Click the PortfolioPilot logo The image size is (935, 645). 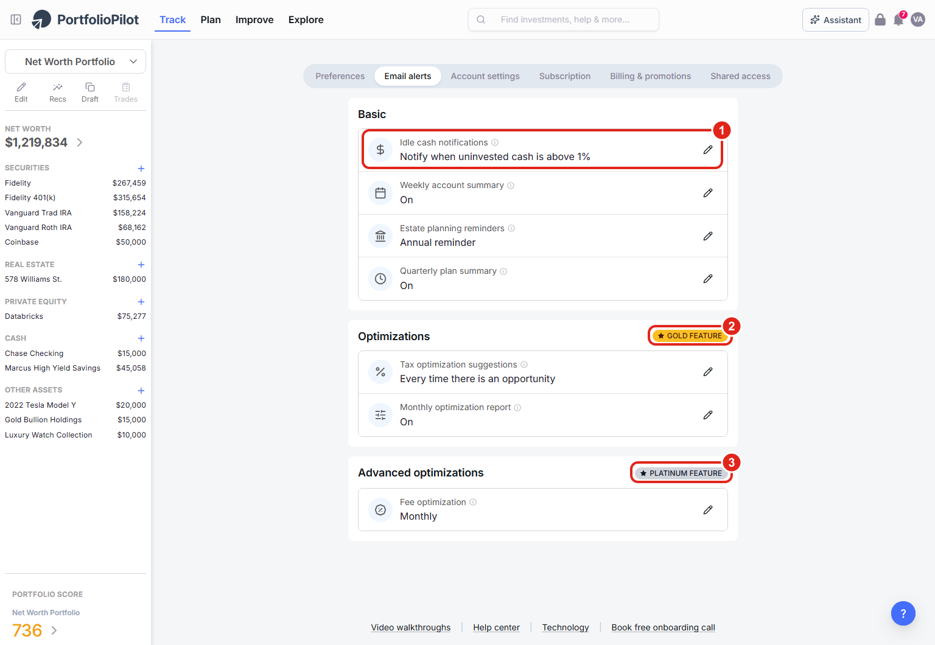pos(85,19)
